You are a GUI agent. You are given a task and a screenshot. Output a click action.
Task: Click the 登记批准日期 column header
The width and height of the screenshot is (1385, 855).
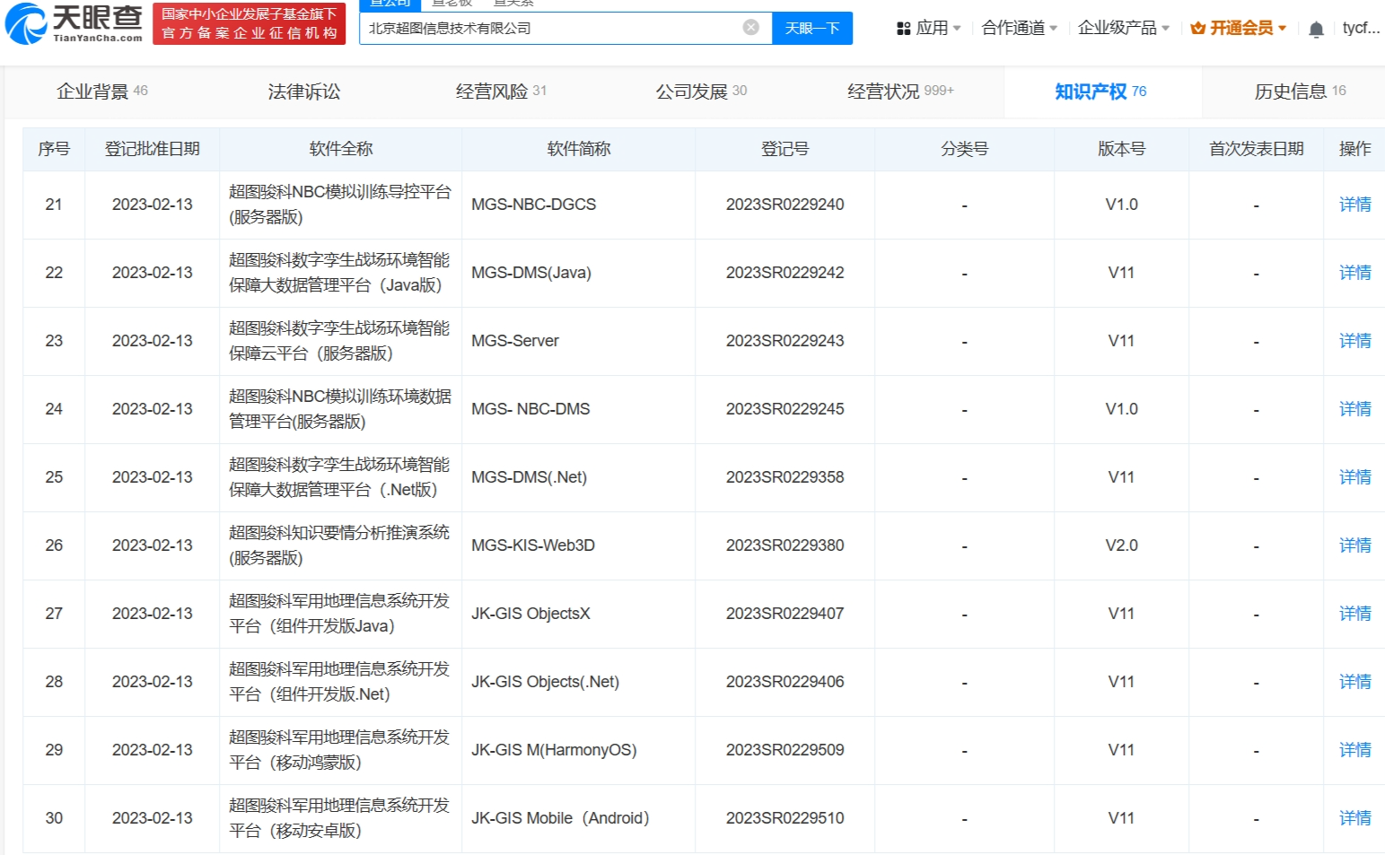[152, 149]
